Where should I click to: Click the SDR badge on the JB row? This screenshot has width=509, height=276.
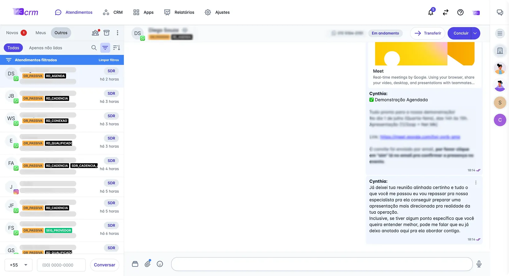[111, 93]
